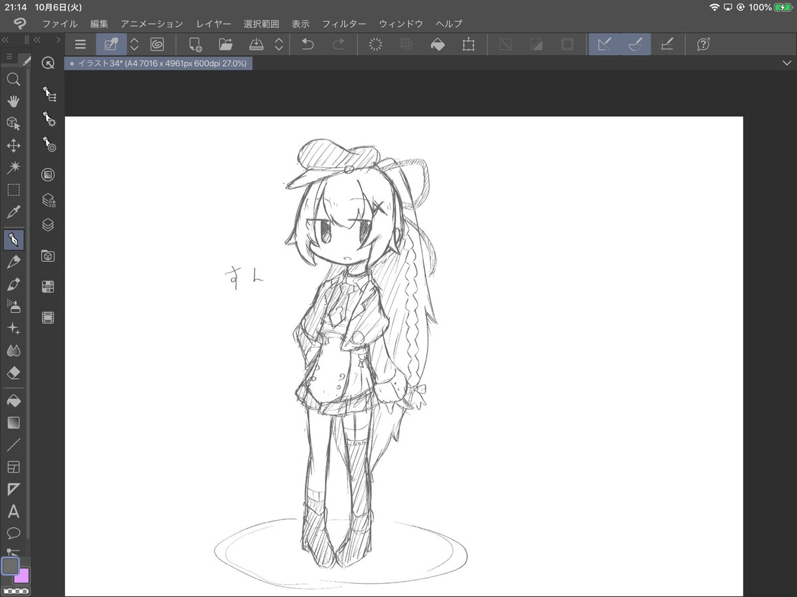Select the Text tool

pyautogui.click(x=13, y=511)
